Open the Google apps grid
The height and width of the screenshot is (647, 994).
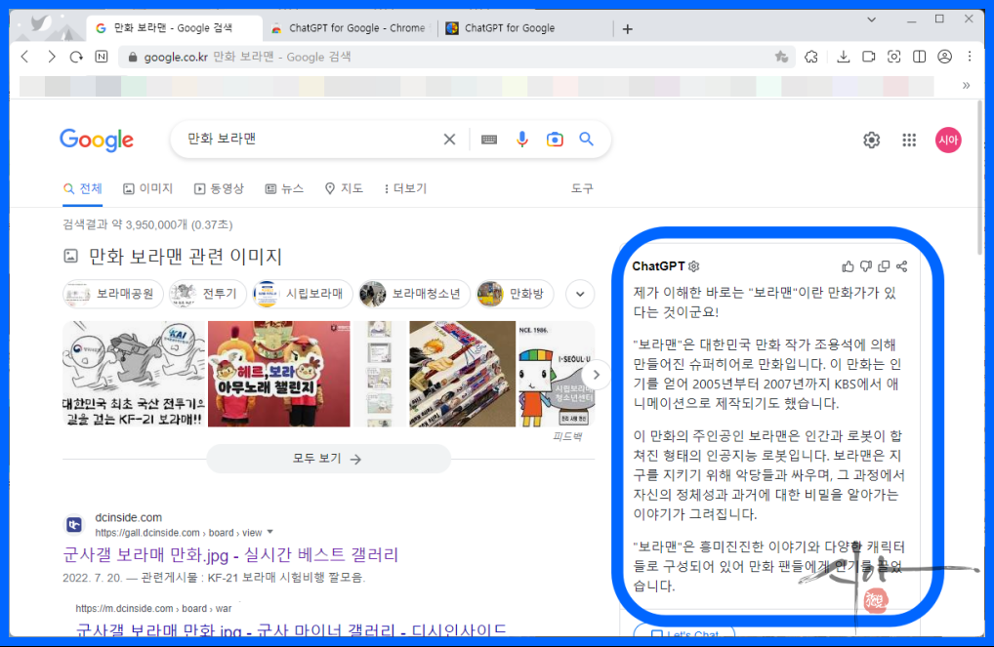pyautogui.click(x=909, y=141)
